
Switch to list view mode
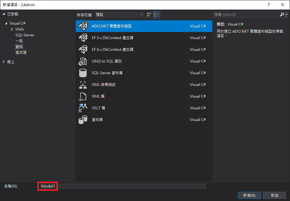(156, 14)
